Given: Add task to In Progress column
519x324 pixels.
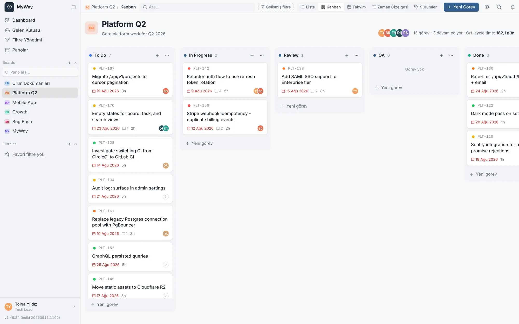Looking at the screenshot, I should coord(252,55).
